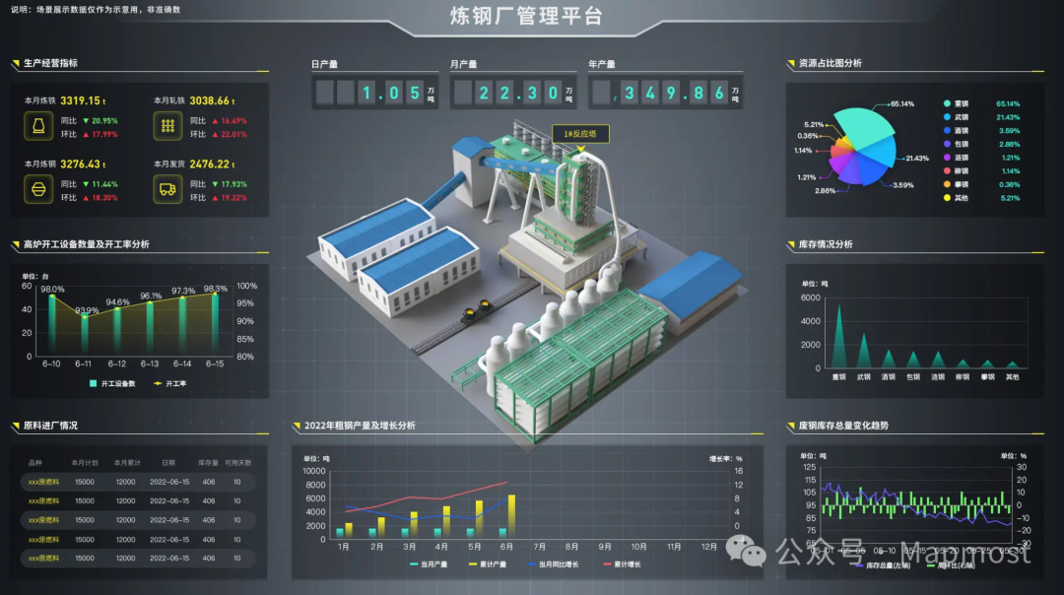The height and width of the screenshot is (595, 1064).
Task: Click the 65.14% pie chart slice
Action: coord(863,127)
